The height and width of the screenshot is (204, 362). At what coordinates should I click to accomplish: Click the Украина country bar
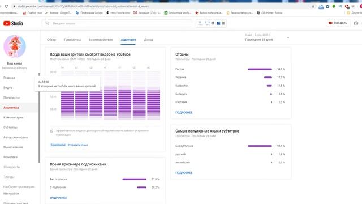click(268, 78)
